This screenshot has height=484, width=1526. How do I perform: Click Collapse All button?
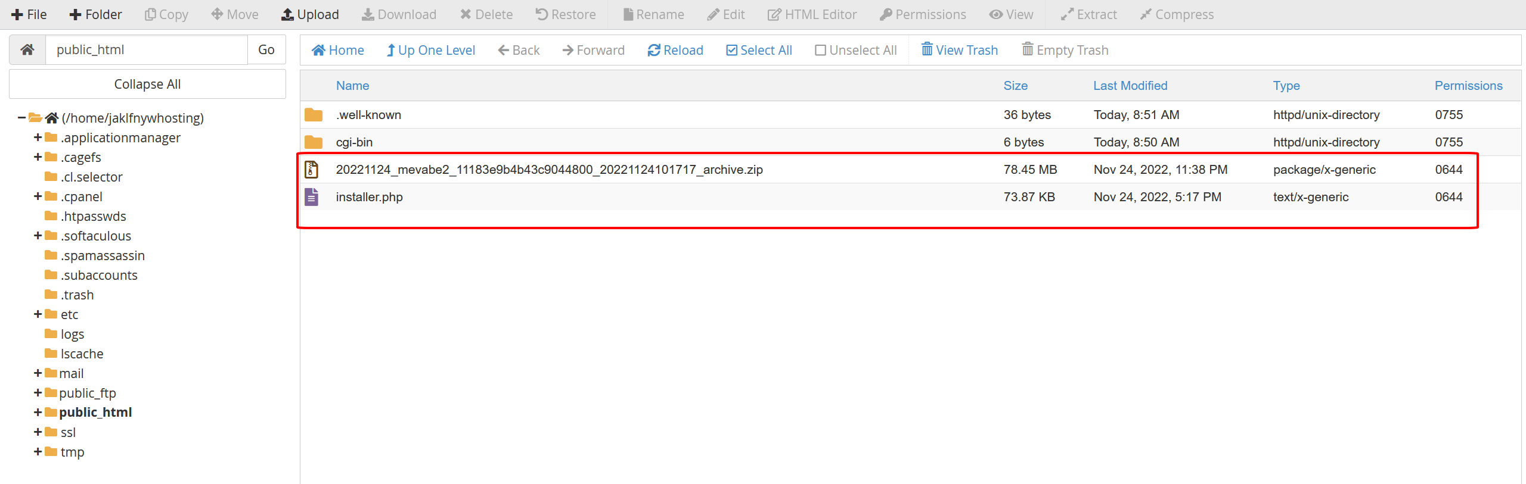click(147, 85)
